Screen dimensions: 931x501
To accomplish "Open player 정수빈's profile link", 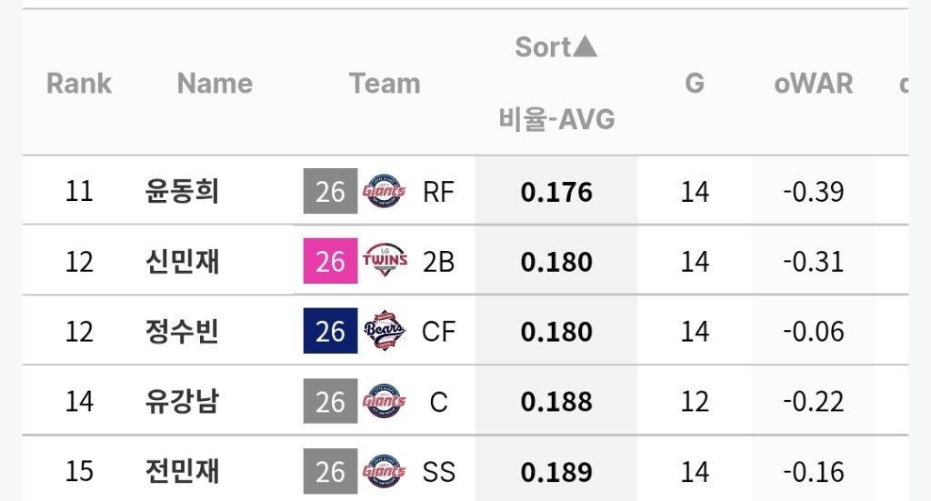I will [x=182, y=331].
